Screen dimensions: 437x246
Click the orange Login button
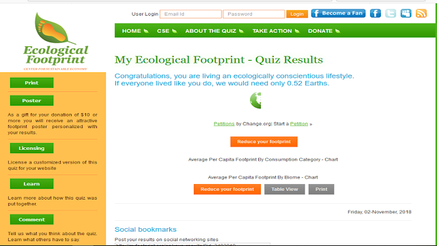pyautogui.click(x=297, y=14)
